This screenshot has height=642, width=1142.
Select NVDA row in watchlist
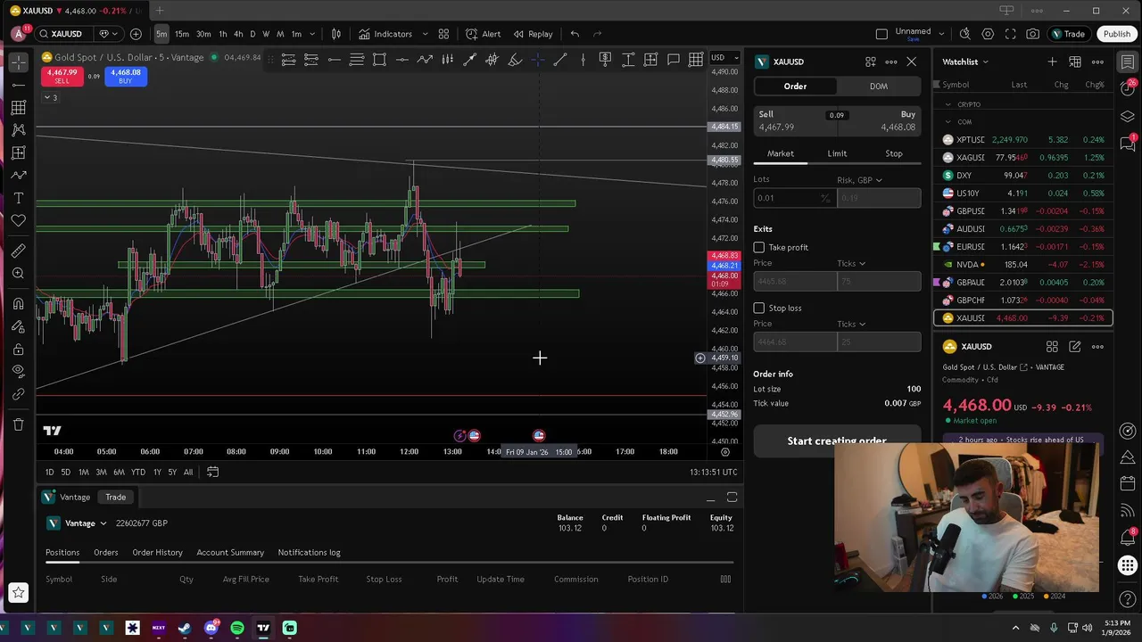[x=1023, y=265]
